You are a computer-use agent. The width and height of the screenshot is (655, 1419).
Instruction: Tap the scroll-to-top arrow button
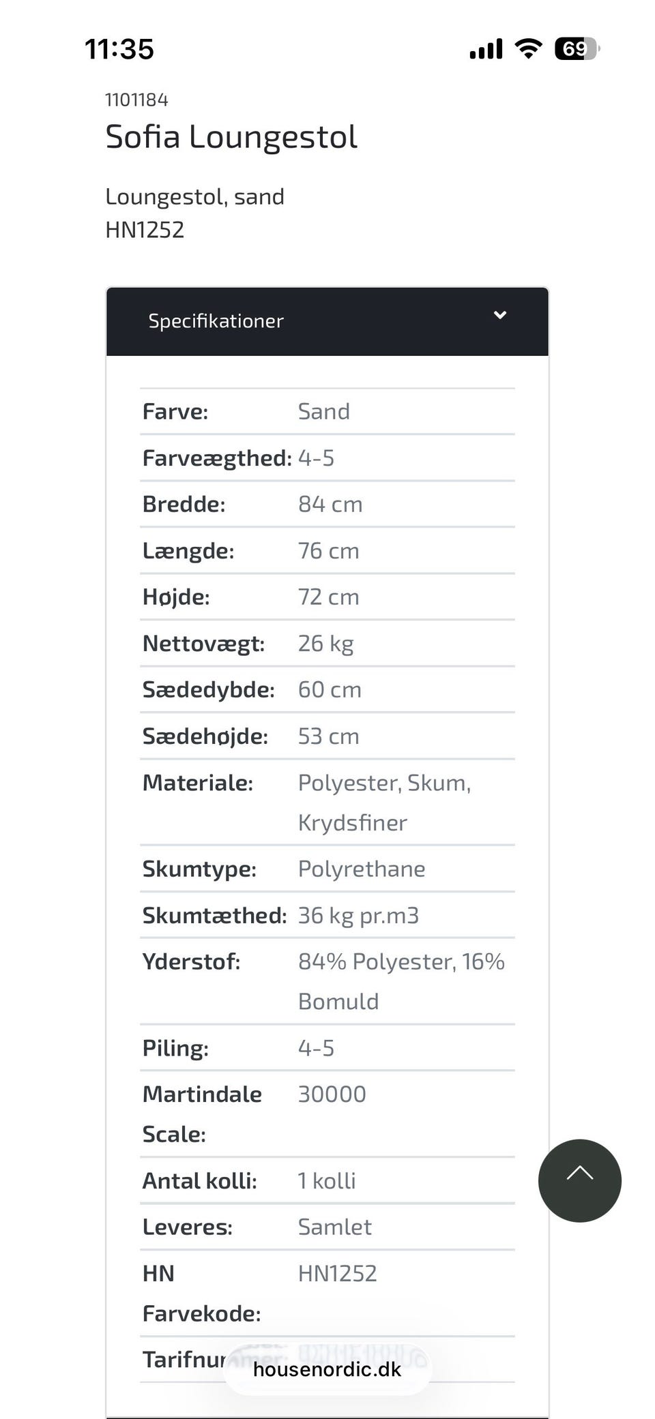pos(579,1180)
